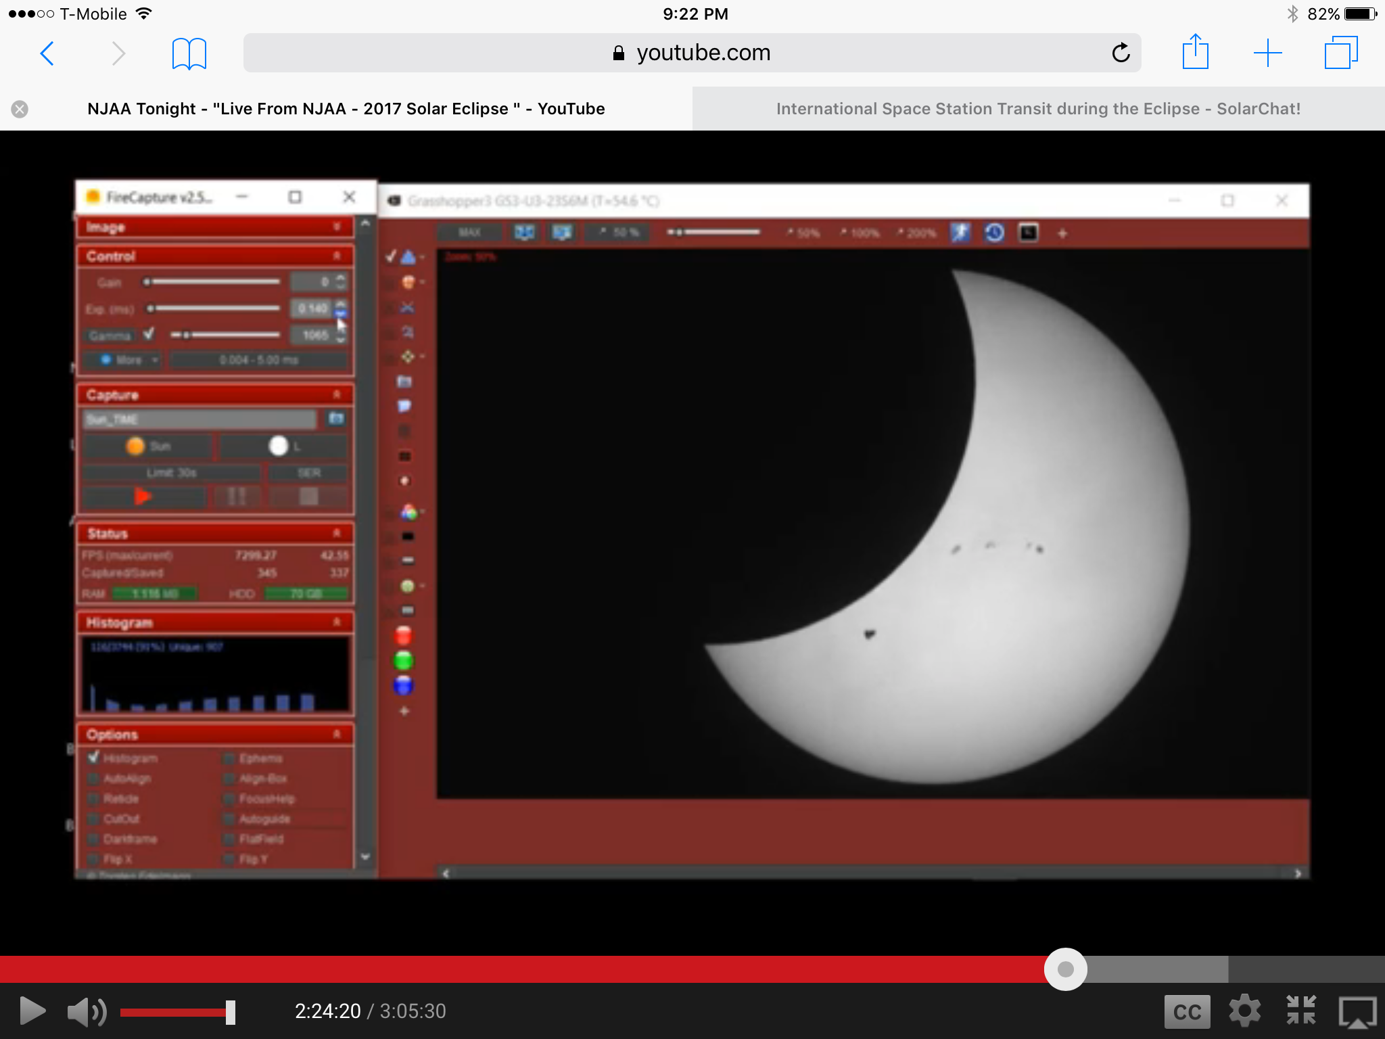The height and width of the screenshot is (1039, 1385).
Task: Show all open Safari tabs
Action: (x=1340, y=53)
